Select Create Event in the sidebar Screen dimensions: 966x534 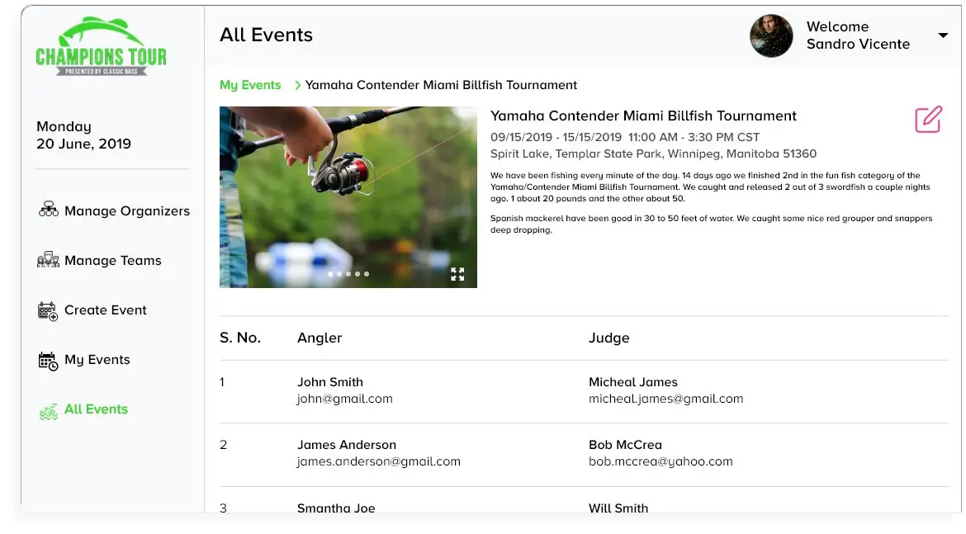coord(106,310)
